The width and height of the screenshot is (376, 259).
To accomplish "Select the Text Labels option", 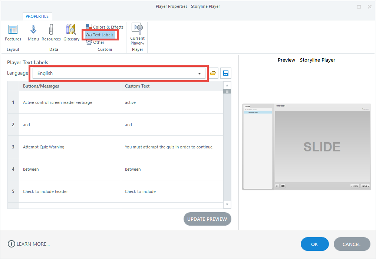I will (100, 35).
